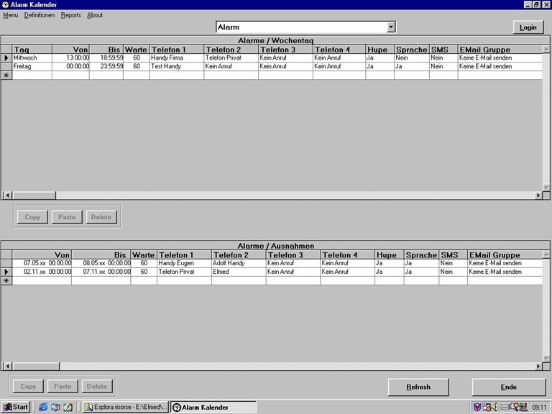Open the Windows Start menu
The width and height of the screenshot is (552, 414).
15,407
